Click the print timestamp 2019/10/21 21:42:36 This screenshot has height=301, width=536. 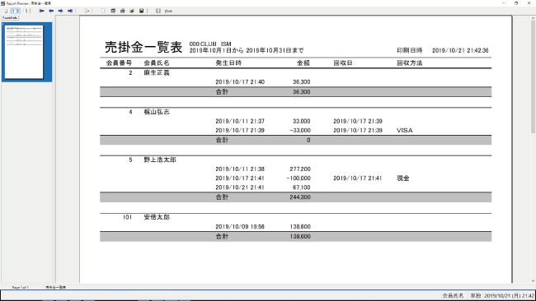pyautogui.click(x=460, y=50)
